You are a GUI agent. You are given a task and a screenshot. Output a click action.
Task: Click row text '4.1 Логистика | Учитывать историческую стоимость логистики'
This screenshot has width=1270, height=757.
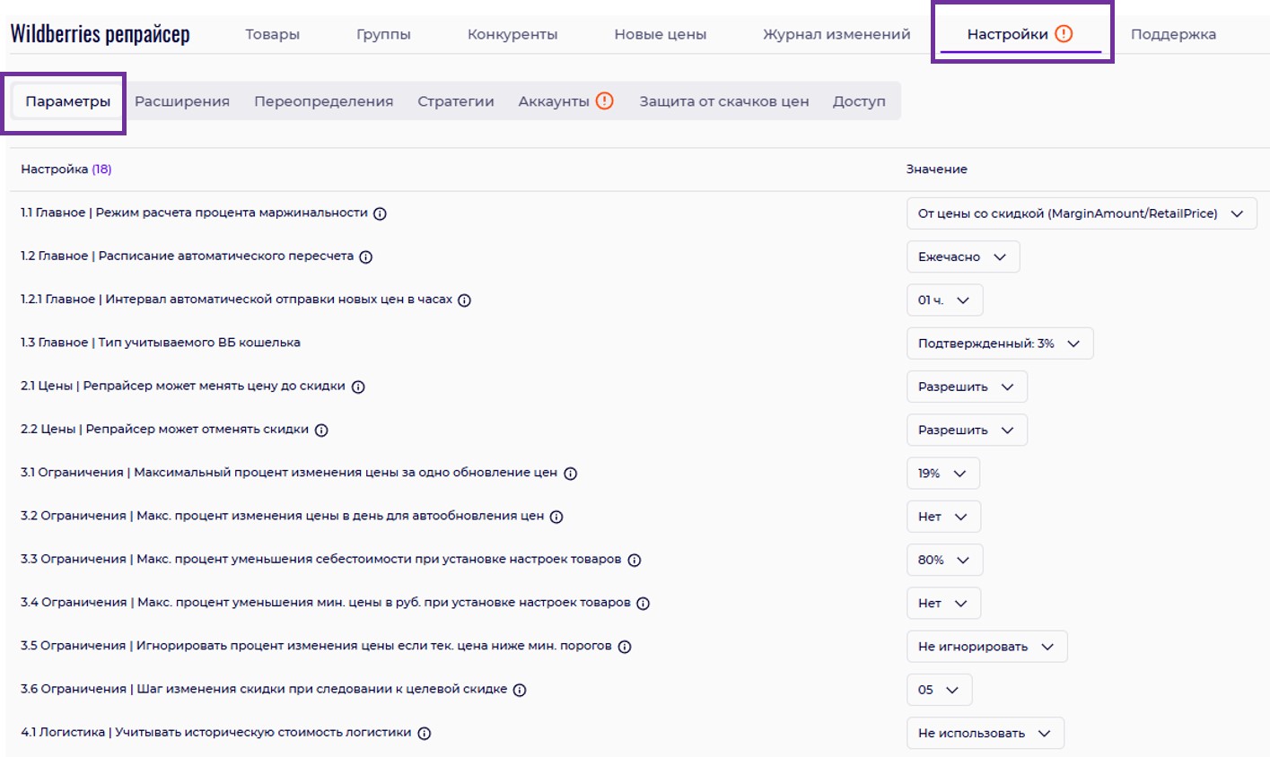coord(216,733)
